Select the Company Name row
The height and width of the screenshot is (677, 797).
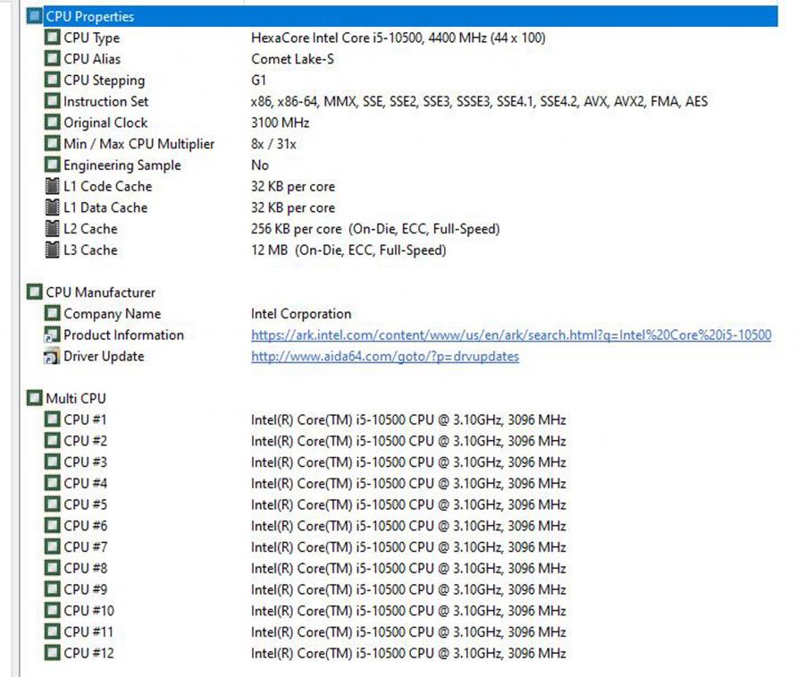(112, 314)
